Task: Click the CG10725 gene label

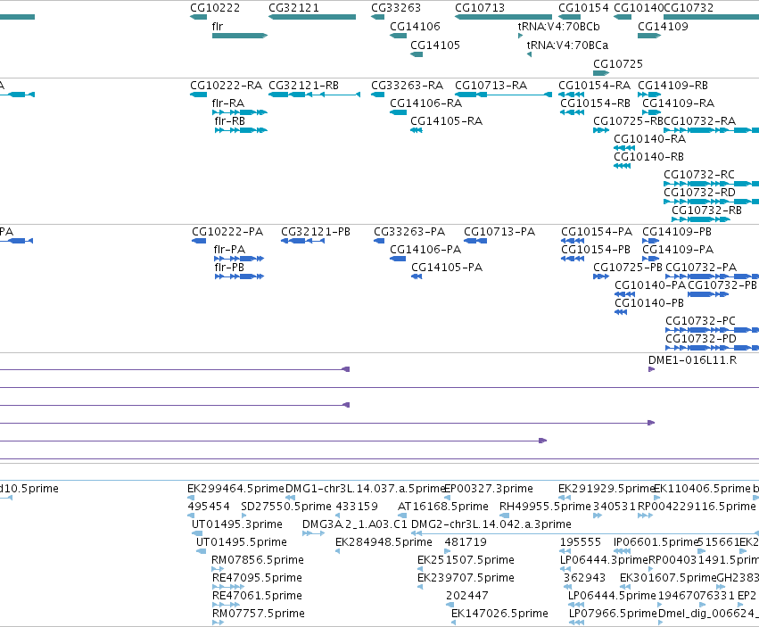Action: (x=618, y=64)
